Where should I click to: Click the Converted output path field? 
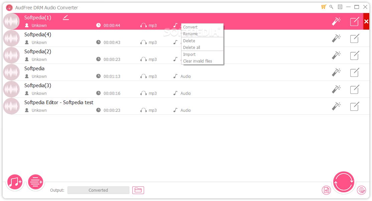click(98, 190)
